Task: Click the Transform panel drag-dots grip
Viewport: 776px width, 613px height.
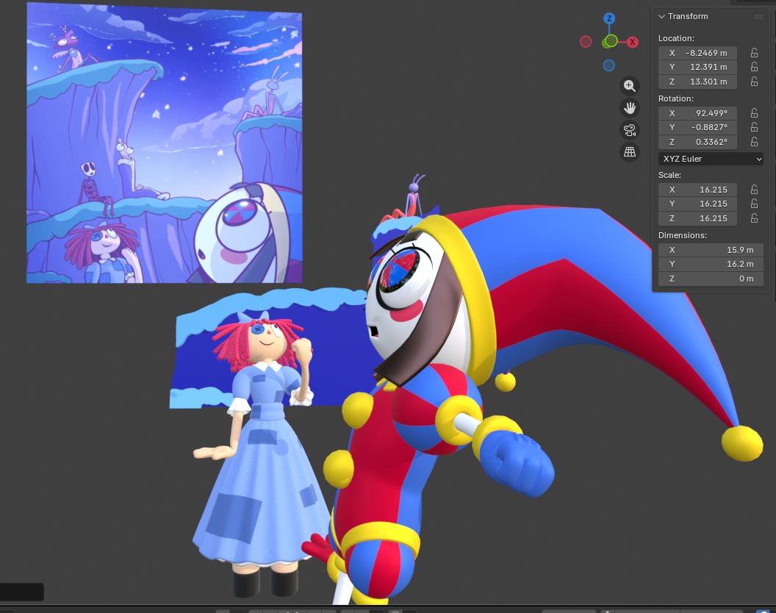Action: click(x=758, y=17)
